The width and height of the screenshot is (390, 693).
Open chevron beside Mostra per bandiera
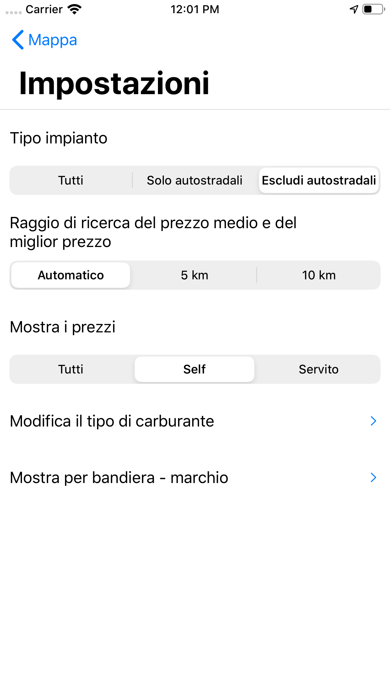pos(373,478)
